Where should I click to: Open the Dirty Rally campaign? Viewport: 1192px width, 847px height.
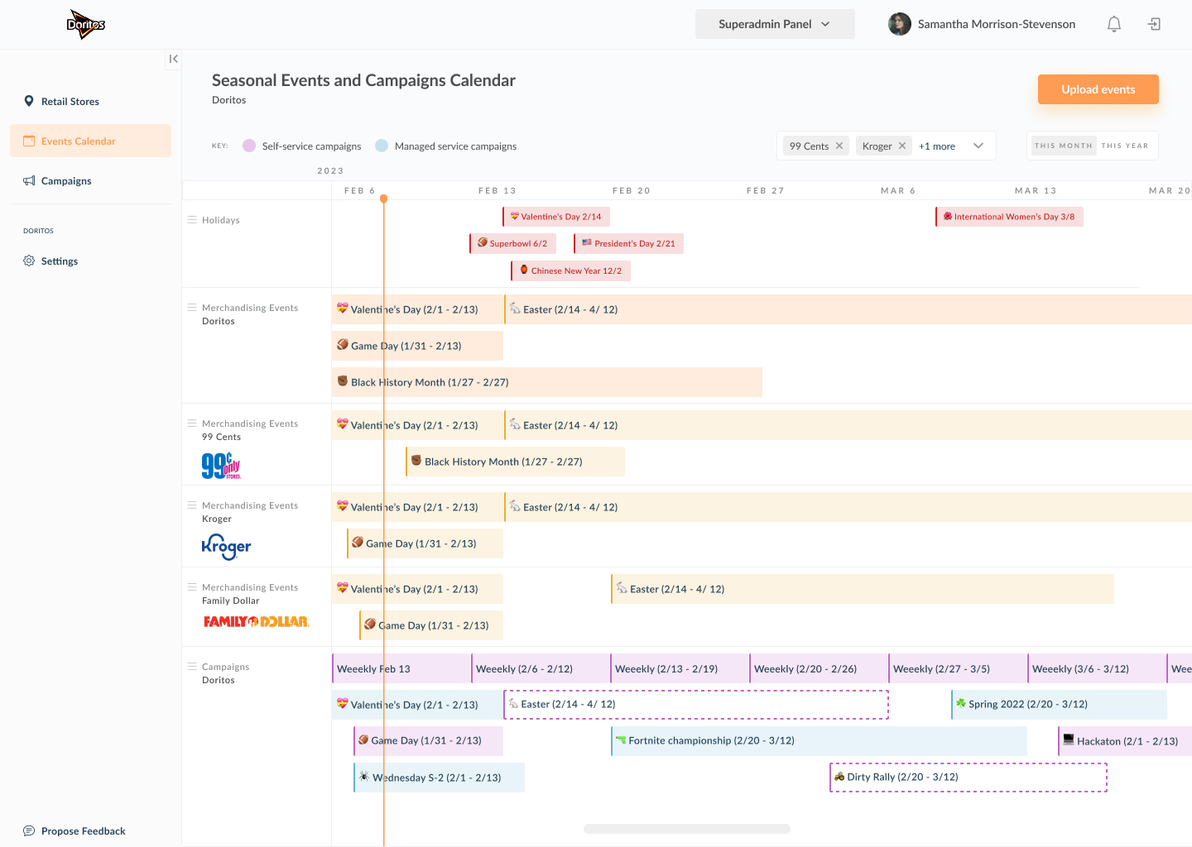[968, 778]
